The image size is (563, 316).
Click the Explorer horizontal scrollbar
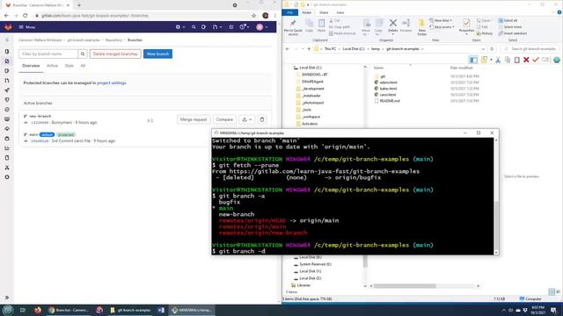click(x=405, y=286)
